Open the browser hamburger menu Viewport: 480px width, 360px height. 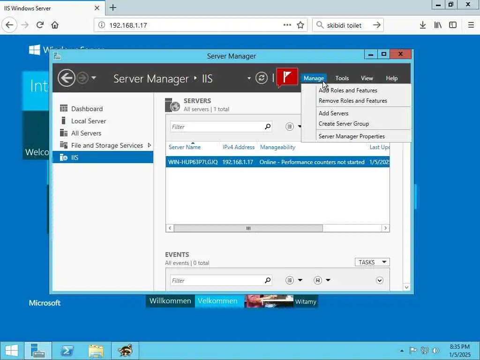[471, 25]
